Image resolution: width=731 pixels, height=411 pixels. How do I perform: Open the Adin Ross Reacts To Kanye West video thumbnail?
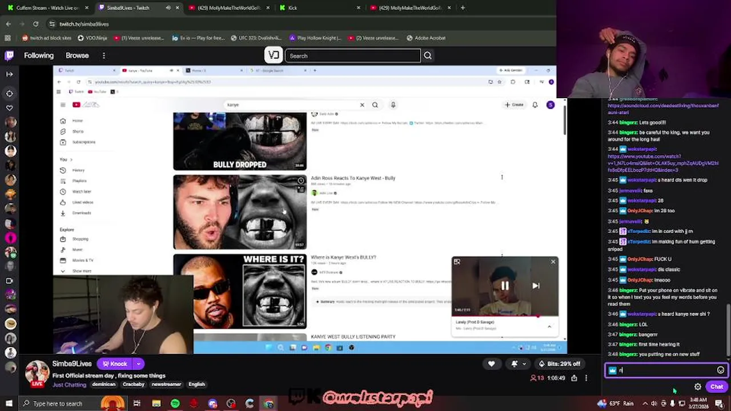click(240, 212)
